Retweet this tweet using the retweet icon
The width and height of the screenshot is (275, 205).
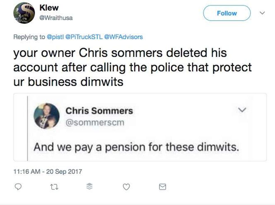(53, 187)
